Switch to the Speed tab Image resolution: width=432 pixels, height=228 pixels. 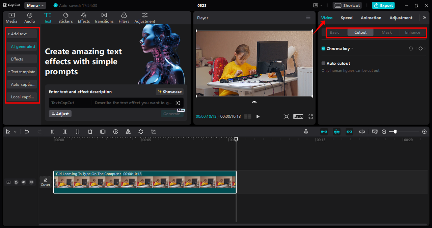coord(347,18)
